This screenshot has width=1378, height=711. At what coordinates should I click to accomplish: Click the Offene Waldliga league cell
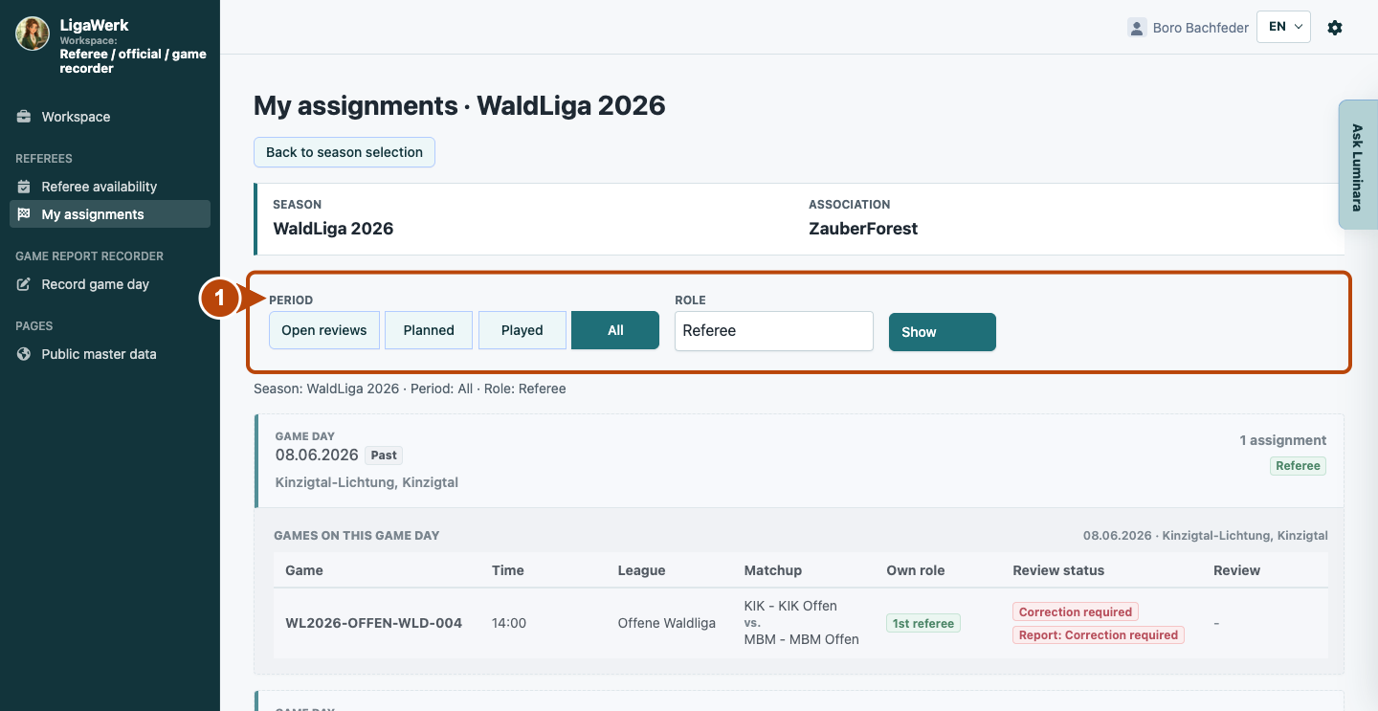pyautogui.click(x=667, y=623)
